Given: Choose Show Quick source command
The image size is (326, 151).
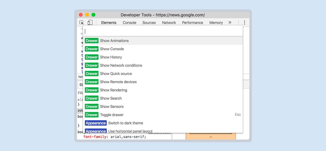Looking at the screenshot, I should point(163,74).
